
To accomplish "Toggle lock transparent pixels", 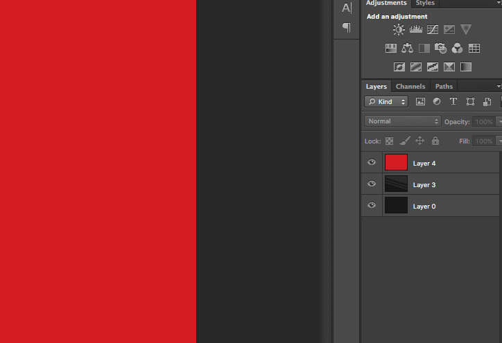I will (390, 141).
